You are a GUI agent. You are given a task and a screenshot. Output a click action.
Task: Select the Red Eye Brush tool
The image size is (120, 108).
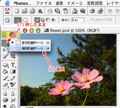coord(13,85)
